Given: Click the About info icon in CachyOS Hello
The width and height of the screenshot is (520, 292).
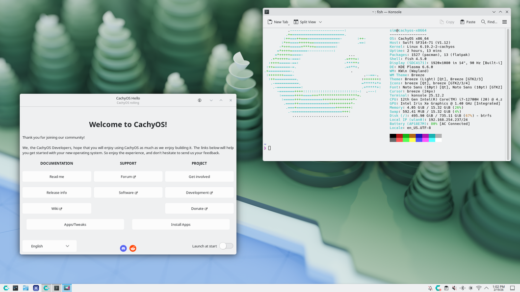Looking at the screenshot, I should pyautogui.click(x=200, y=100).
